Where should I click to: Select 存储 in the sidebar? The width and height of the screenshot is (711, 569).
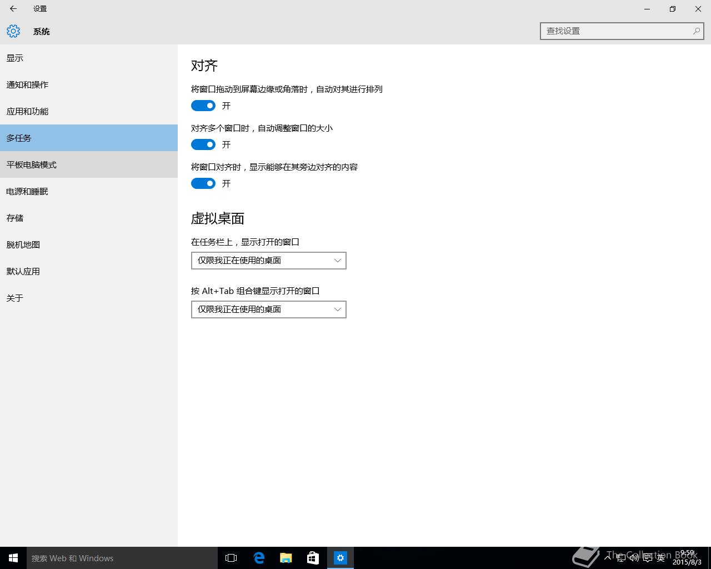[89, 218]
